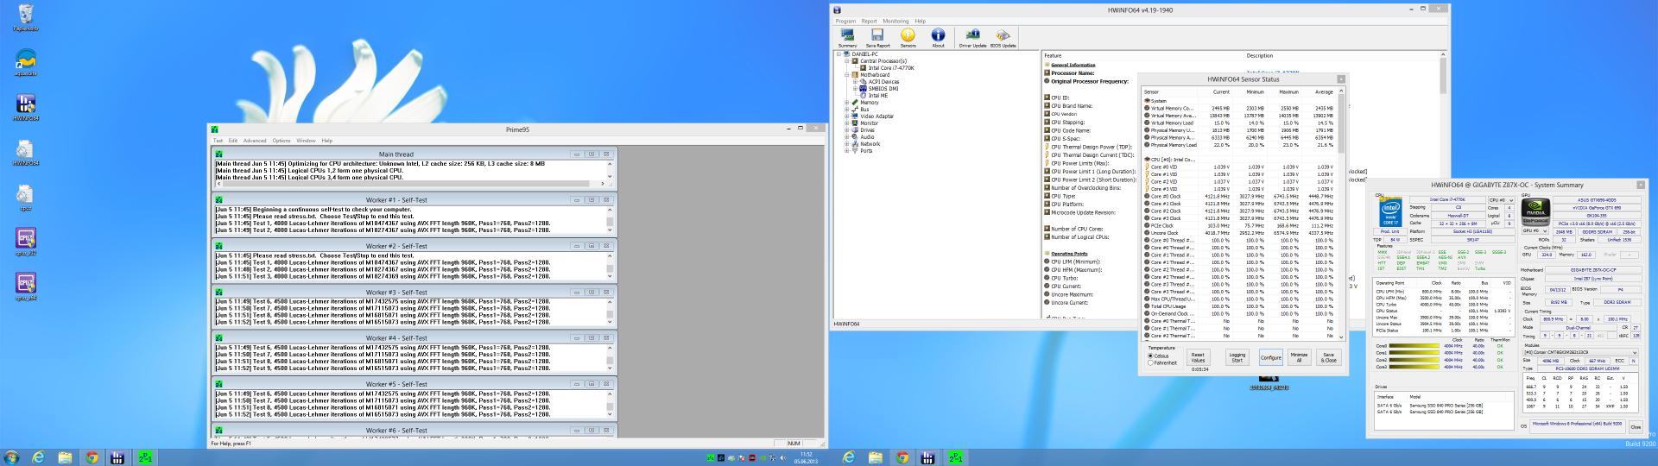The height and width of the screenshot is (466, 1658).
Task: Click Logging Start button
Action: click(1237, 357)
